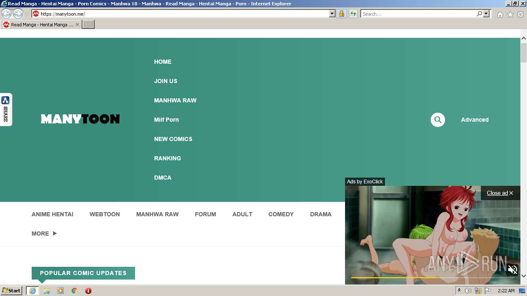Open the network tray icon
The height and width of the screenshot is (296, 527).
pos(478,291)
